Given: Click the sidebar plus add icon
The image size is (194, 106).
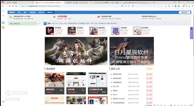Looking at the screenshot, I should (x=3, y=15).
